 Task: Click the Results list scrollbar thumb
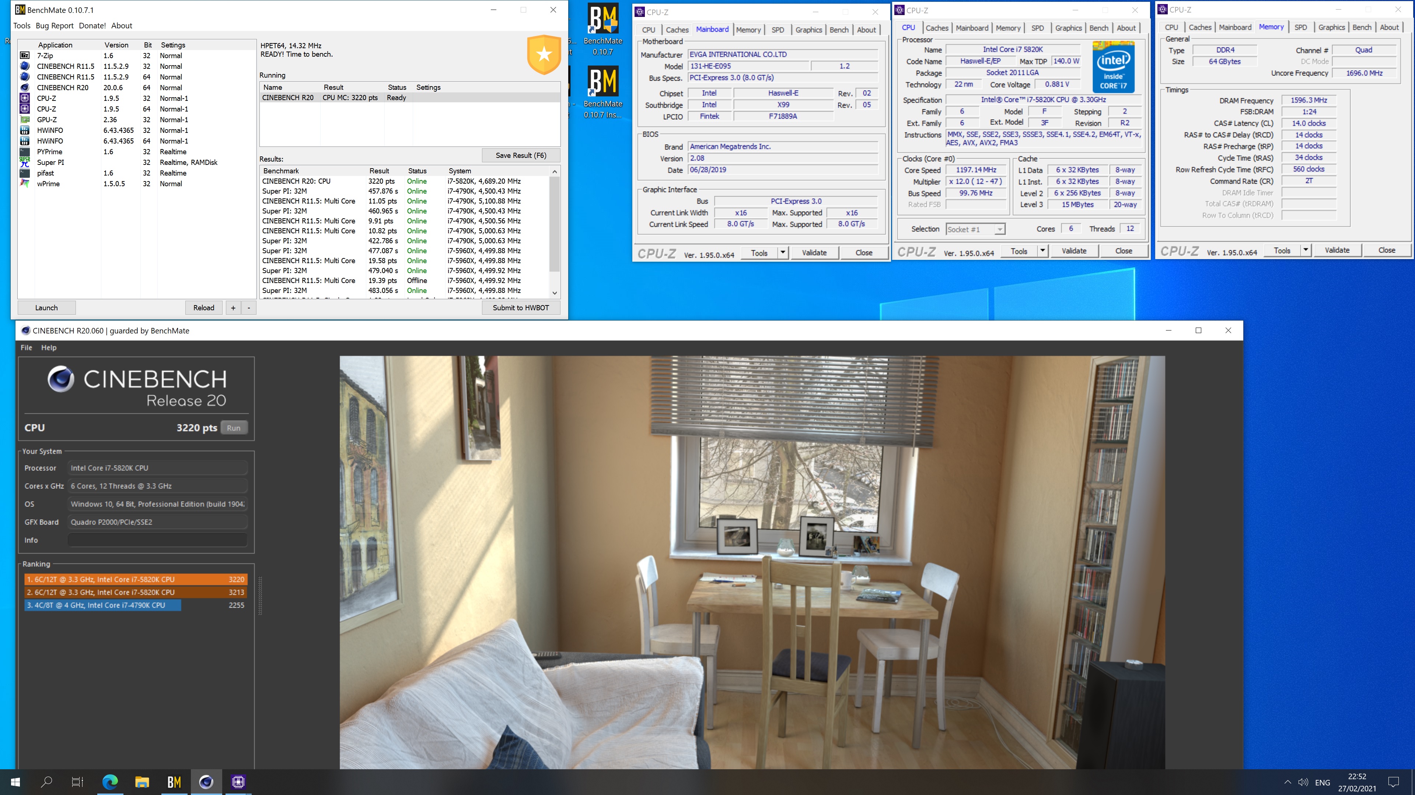point(554,224)
